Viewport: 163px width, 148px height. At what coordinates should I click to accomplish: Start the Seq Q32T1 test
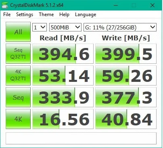(18, 54)
